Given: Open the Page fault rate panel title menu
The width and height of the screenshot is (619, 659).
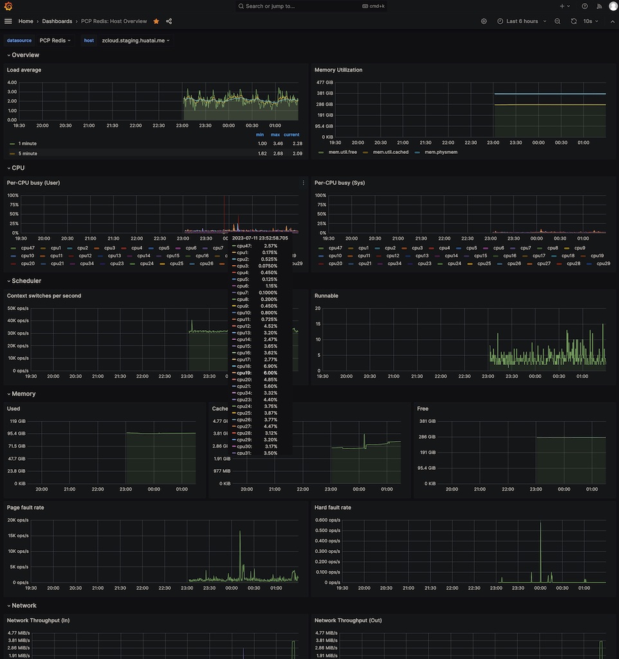Looking at the screenshot, I should [25, 508].
